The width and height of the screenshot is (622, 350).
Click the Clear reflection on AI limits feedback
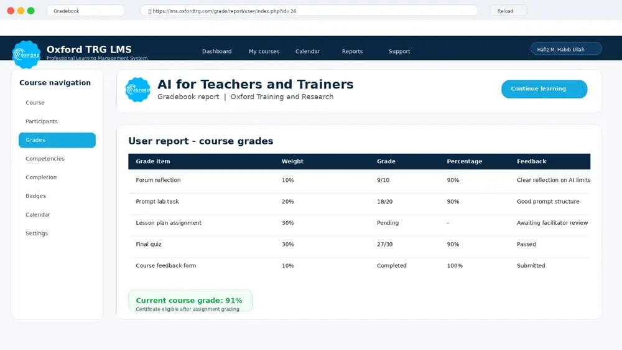coord(554,180)
